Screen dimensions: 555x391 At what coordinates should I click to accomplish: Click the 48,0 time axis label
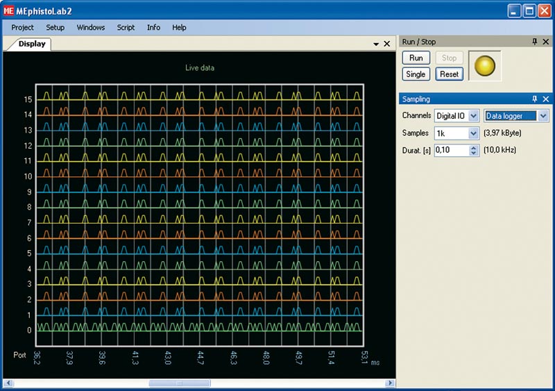click(x=266, y=358)
